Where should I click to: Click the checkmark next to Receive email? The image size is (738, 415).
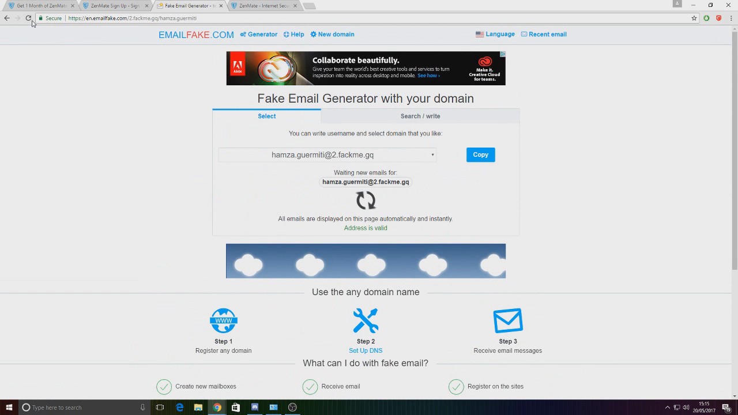310,386
